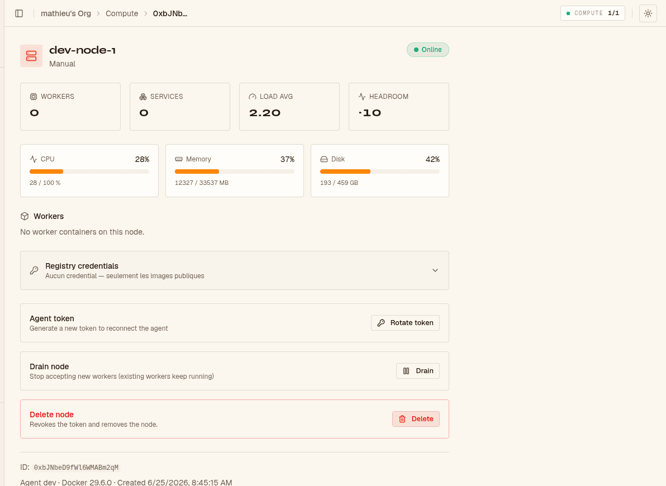Screen dimensions: 666x486
Task: Click the trash icon in Delete button
Action: (x=402, y=419)
